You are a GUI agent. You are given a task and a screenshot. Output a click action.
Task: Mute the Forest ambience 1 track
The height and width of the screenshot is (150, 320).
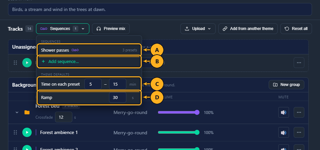[283, 132]
